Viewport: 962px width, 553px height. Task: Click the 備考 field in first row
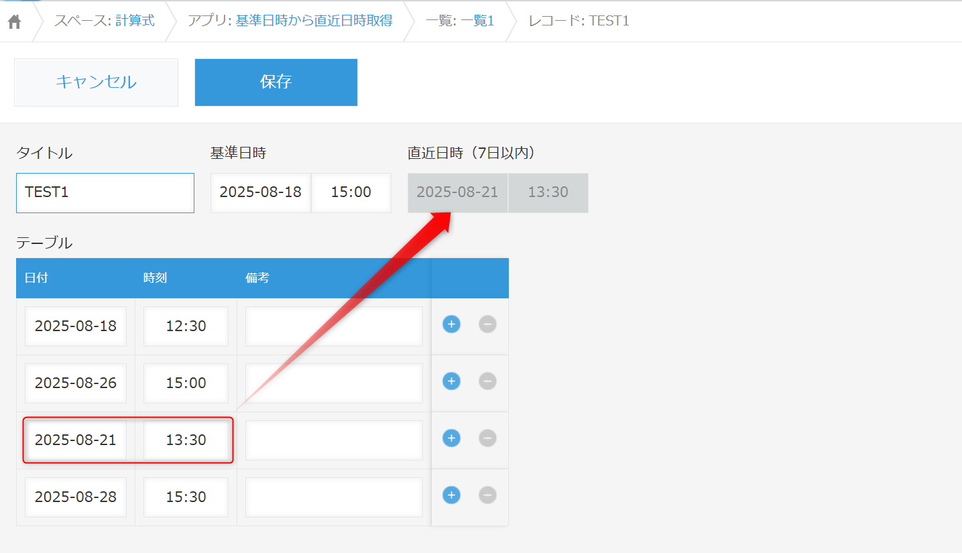coord(334,326)
